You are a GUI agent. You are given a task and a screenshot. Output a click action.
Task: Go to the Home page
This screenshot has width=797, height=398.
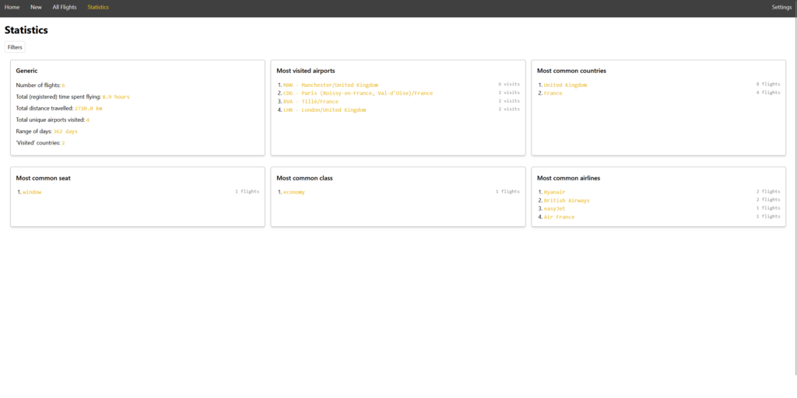click(12, 7)
